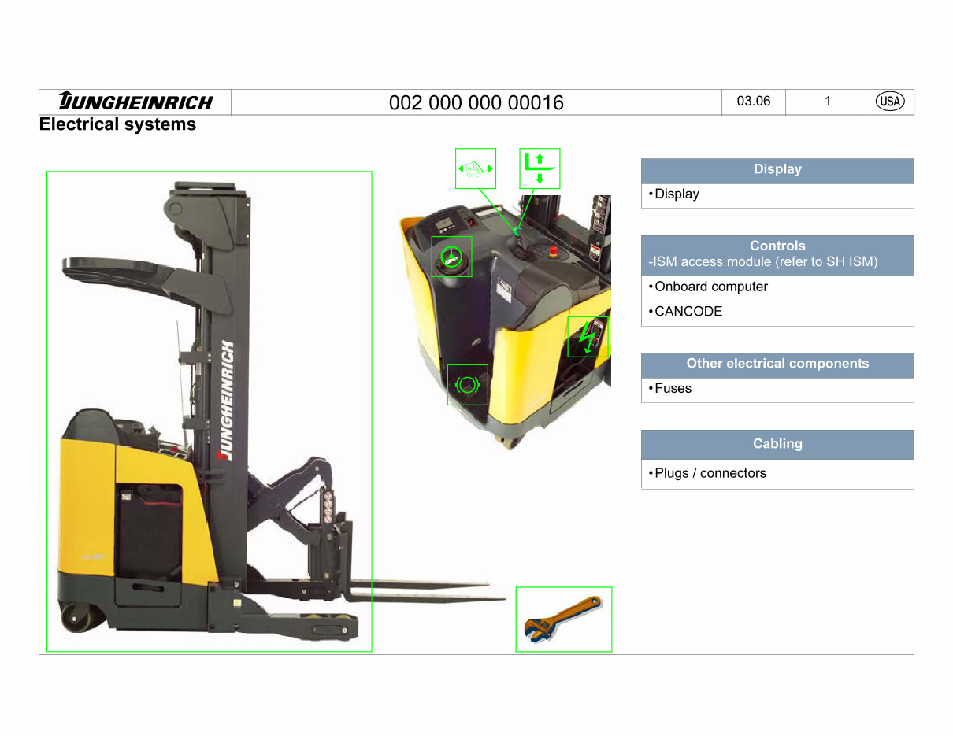
Task: Click the USA language oval icon
Action: coord(889,101)
